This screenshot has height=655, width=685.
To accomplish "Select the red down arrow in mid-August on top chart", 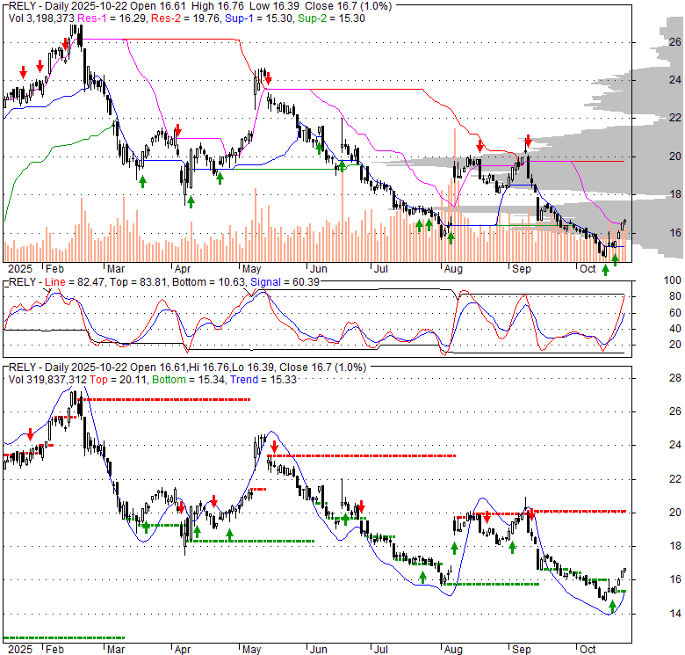I will tap(480, 146).
